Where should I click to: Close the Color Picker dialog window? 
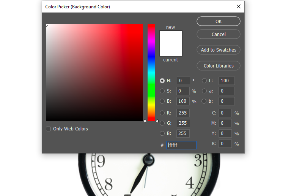click(x=239, y=6)
